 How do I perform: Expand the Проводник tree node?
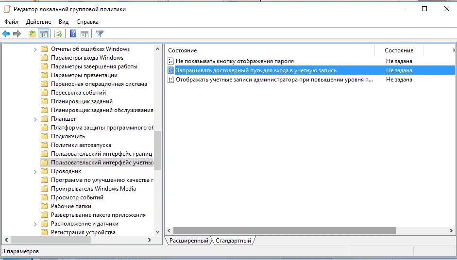(35, 171)
